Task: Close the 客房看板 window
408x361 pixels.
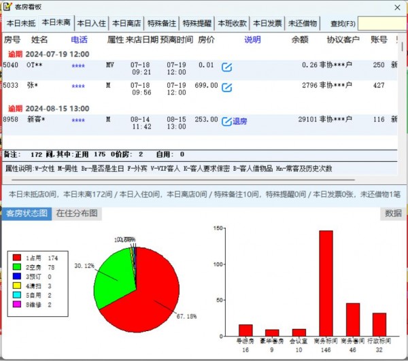Action: pos(396,7)
